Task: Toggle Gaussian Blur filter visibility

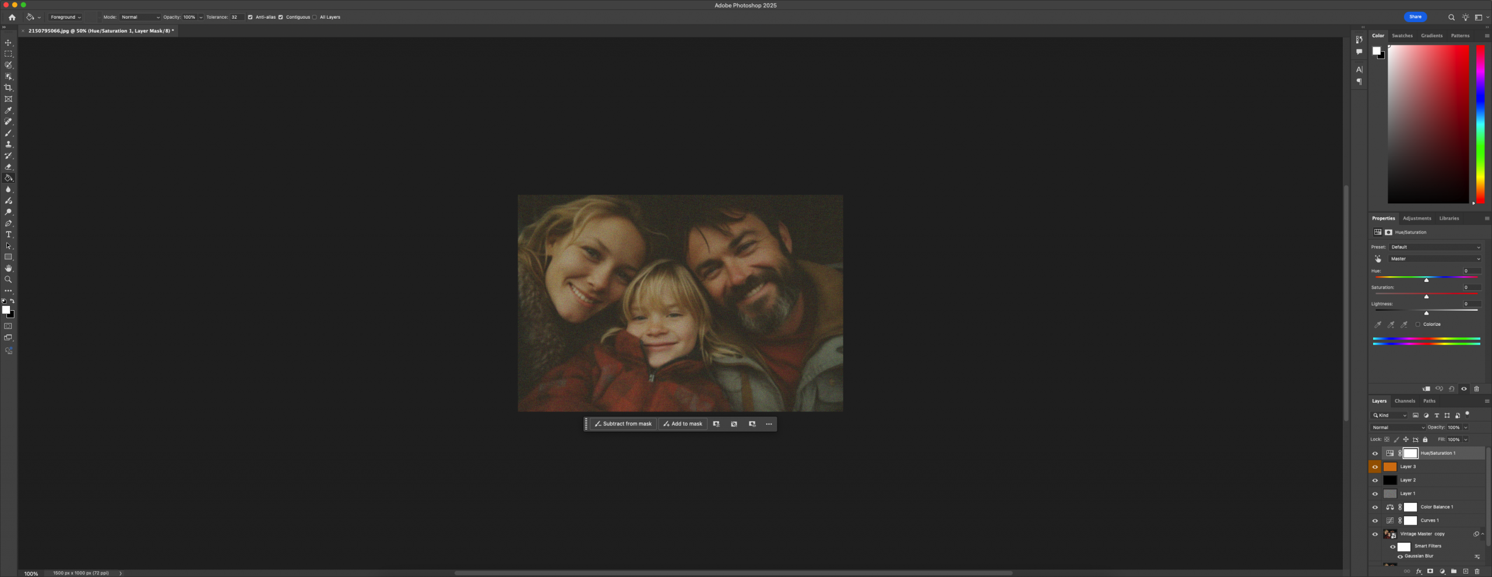Action: point(1400,557)
